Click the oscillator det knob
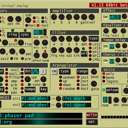The height and width of the screenshot is (128, 128). click(10, 19)
